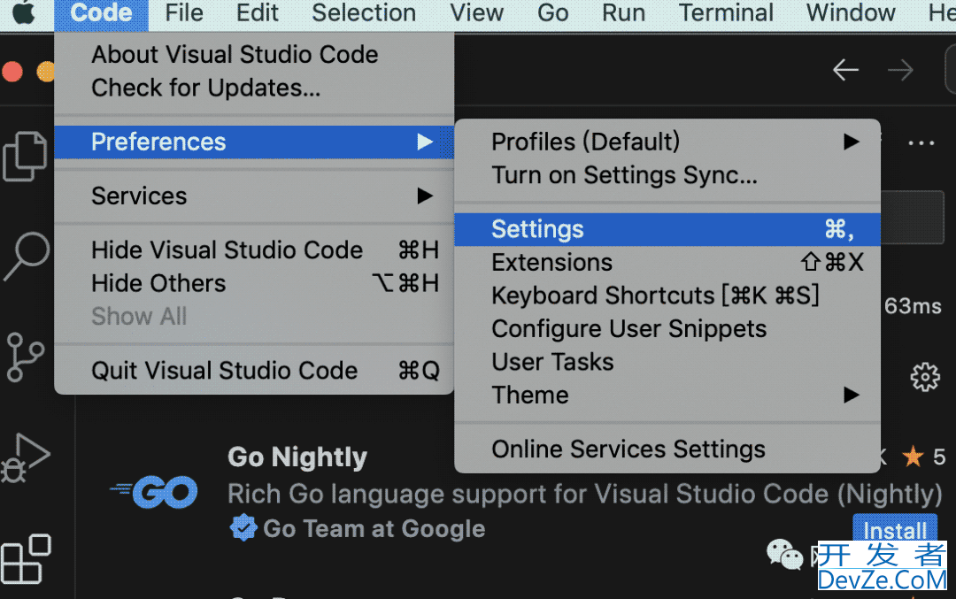Expand the Preferences submenu
The width and height of the screenshot is (956, 599).
coord(254,142)
